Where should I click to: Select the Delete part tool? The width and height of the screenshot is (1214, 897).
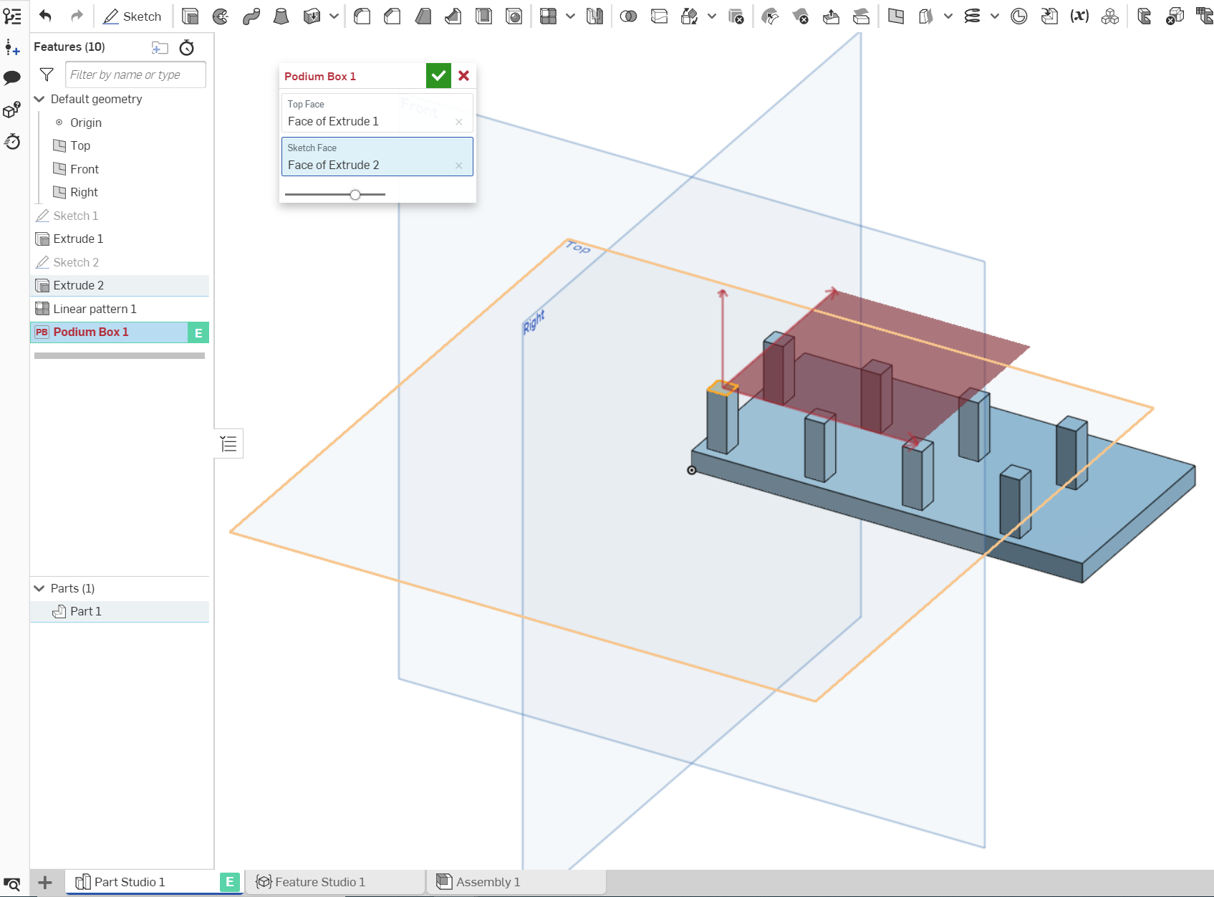(736, 16)
